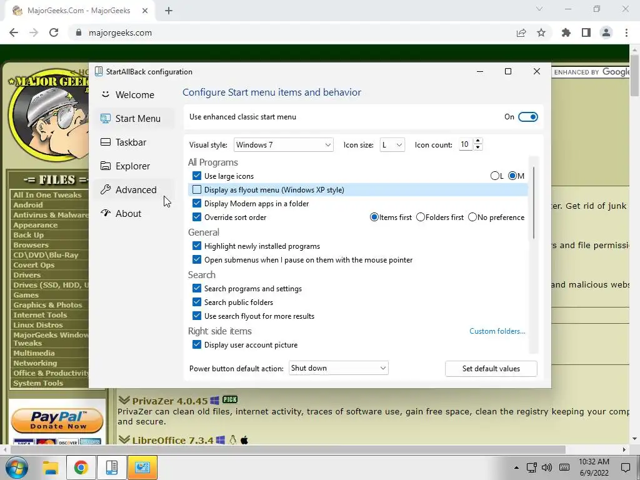Show hidden tray icons arrow
The width and height of the screenshot is (640, 480).
(x=516, y=467)
